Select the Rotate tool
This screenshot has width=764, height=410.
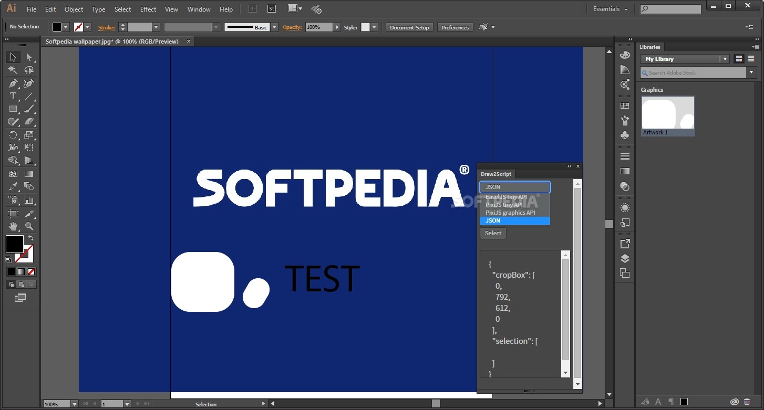13,135
